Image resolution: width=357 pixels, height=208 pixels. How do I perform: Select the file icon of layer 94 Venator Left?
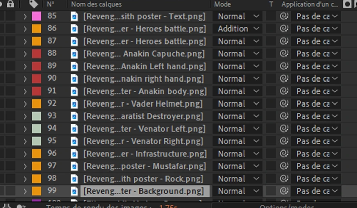click(x=74, y=129)
